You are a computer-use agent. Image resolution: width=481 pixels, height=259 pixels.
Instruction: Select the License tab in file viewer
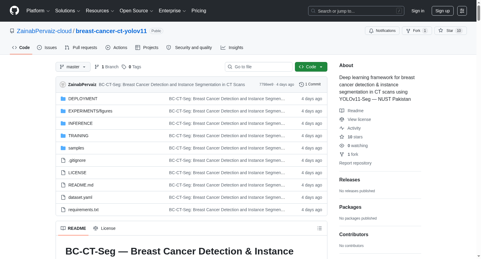click(104, 228)
